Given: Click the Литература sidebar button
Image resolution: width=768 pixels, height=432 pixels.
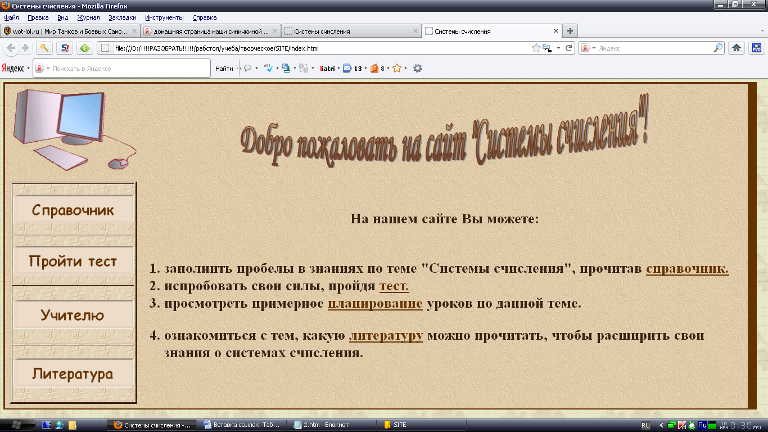Looking at the screenshot, I should click(x=73, y=373).
